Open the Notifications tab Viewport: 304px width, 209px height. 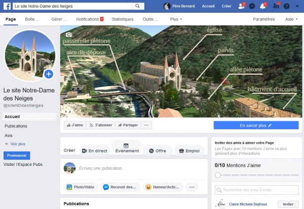click(x=90, y=19)
